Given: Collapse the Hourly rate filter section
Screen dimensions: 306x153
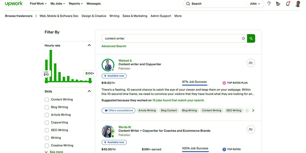Looking at the screenshot, I should tap(89, 45).
